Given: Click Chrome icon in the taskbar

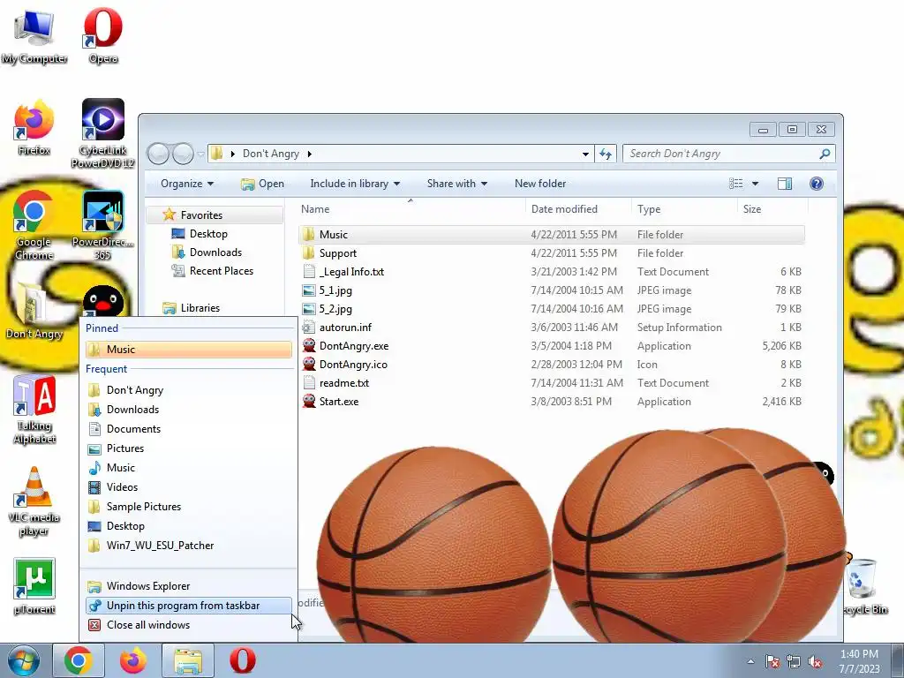Looking at the screenshot, I should pos(79,660).
